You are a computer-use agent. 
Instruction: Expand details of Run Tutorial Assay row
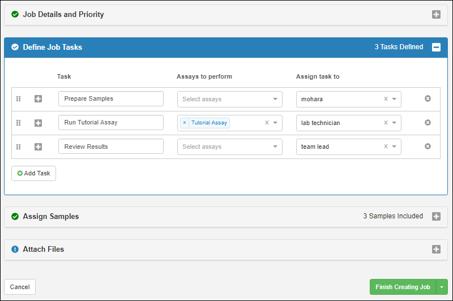(38, 123)
